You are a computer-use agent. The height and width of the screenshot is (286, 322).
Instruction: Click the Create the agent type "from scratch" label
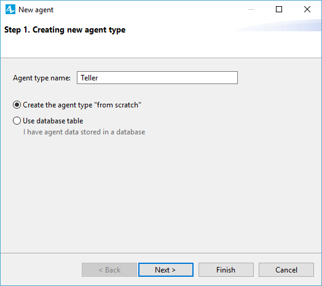[x=82, y=105]
